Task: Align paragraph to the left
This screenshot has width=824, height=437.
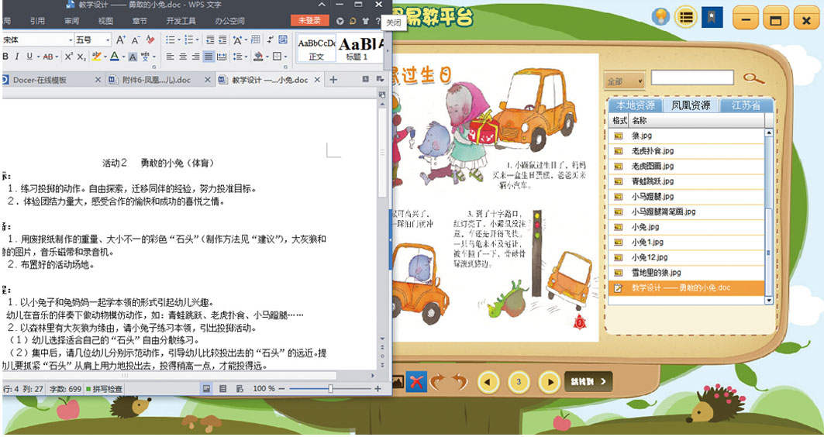Action: tap(171, 57)
